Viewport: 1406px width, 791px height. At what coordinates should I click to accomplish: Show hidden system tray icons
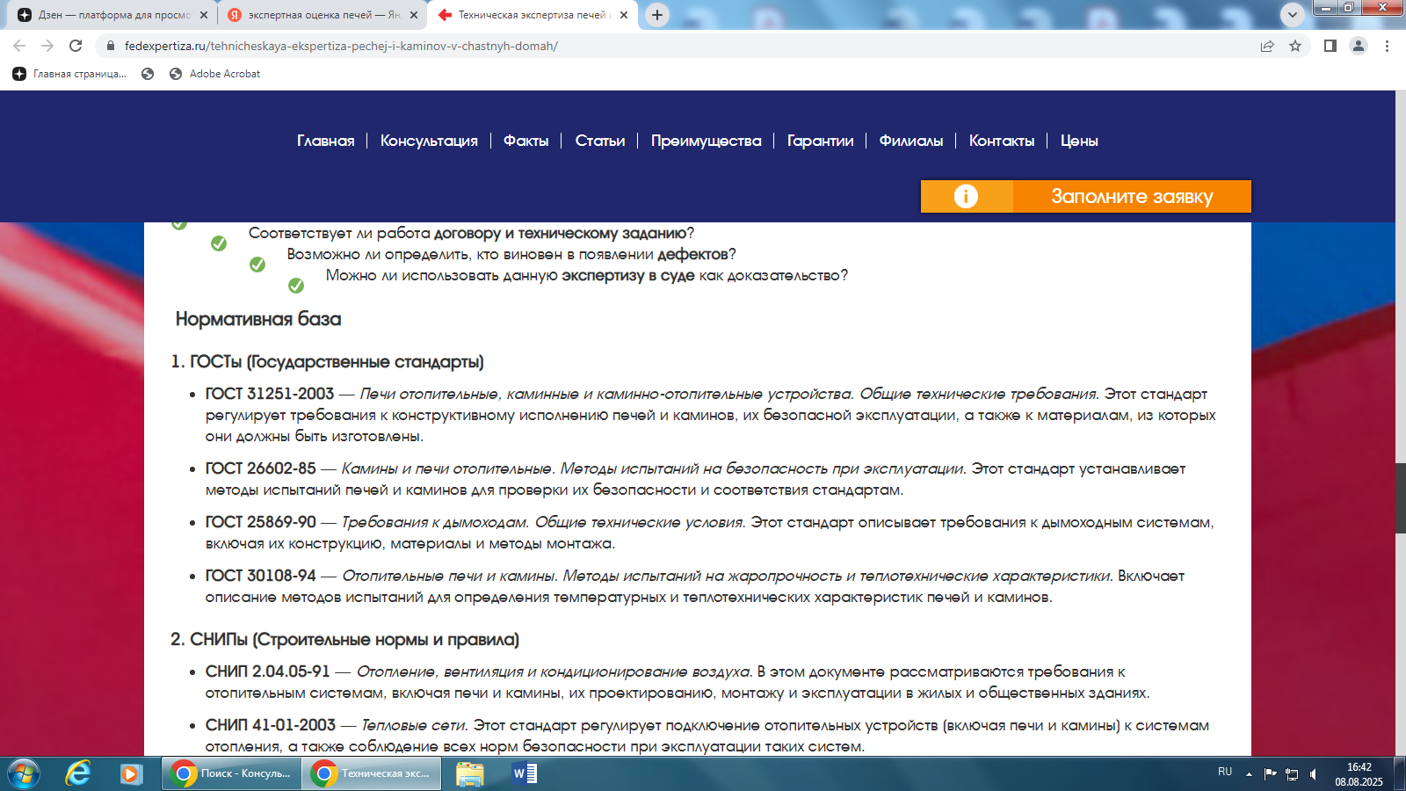coord(1249,774)
